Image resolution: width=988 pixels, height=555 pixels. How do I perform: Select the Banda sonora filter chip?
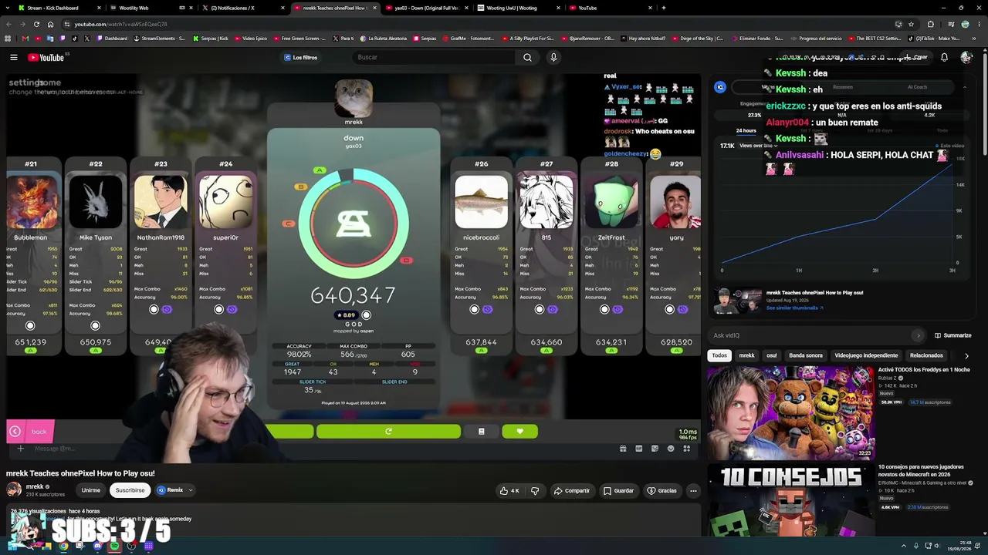point(806,355)
